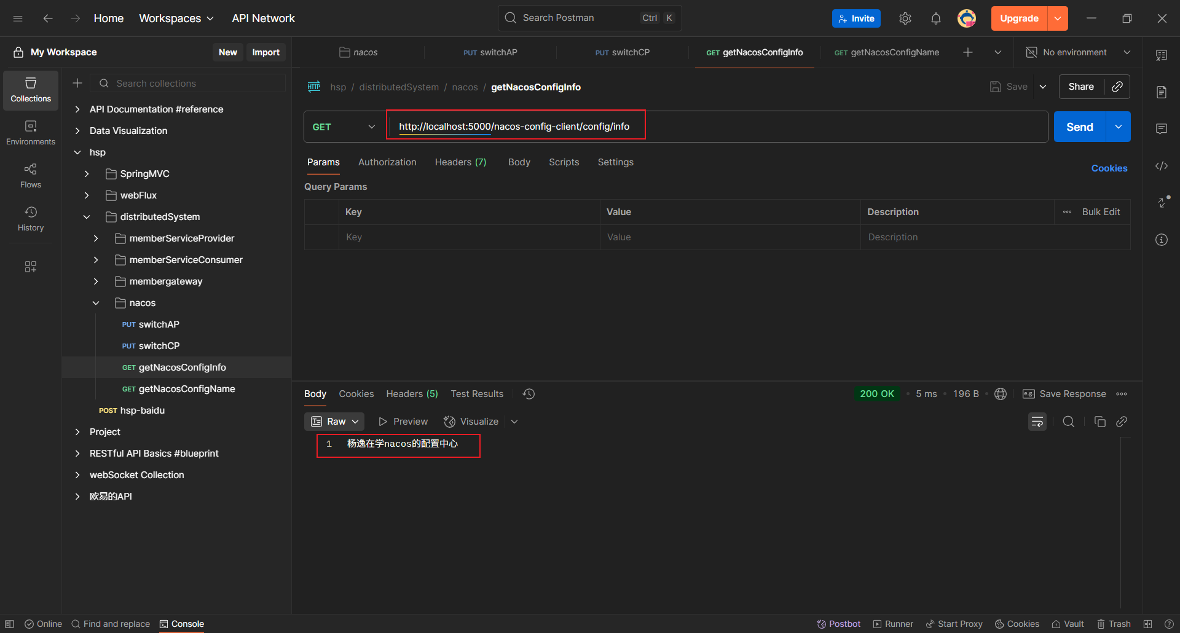Click the response history clock icon

click(529, 394)
